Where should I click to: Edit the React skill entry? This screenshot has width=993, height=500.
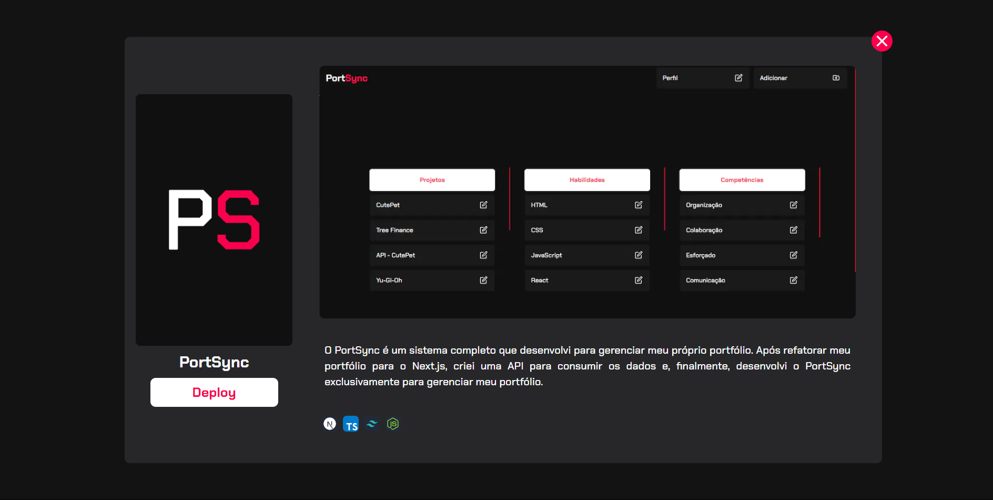pyautogui.click(x=639, y=281)
